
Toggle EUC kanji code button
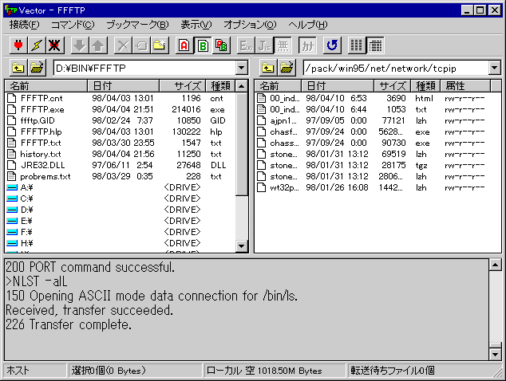[x=246, y=45]
